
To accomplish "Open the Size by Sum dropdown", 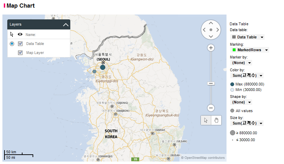I will pyautogui.click(x=247, y=123).
